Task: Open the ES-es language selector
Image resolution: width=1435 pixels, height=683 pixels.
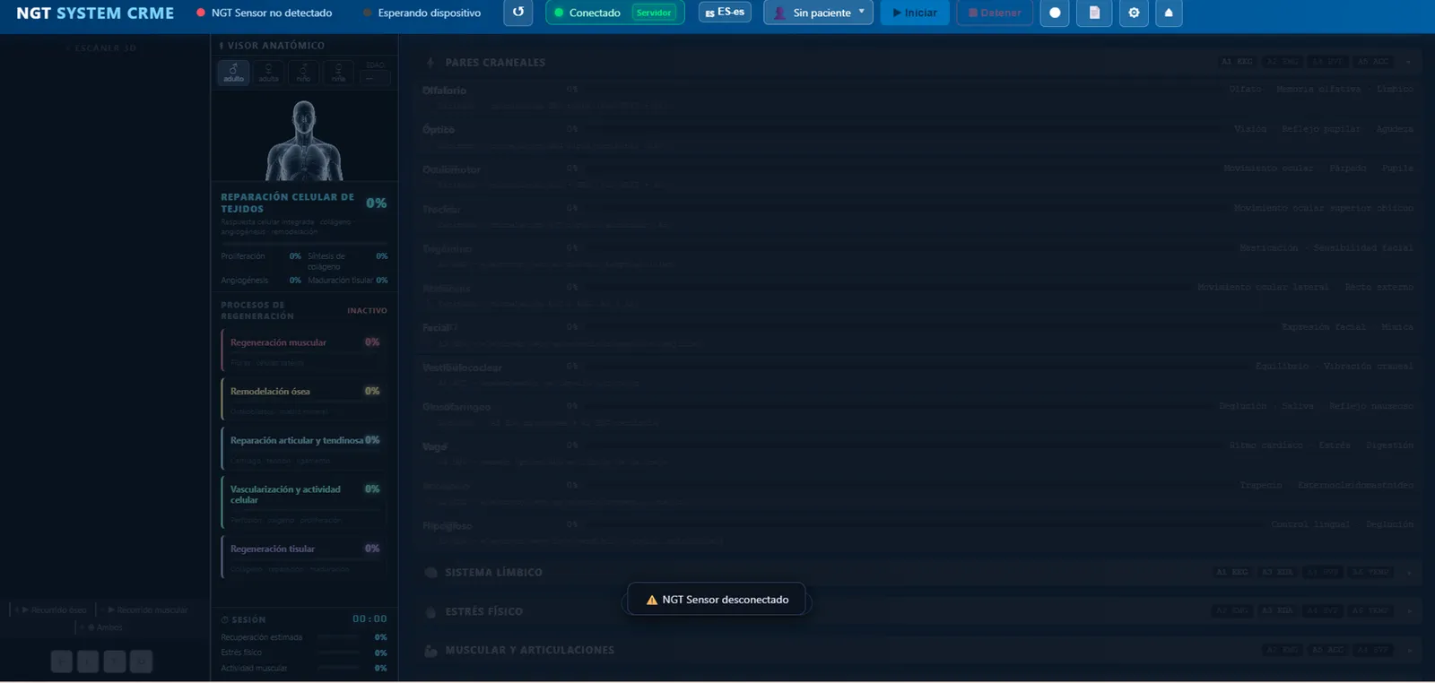Action: (725, 12)
